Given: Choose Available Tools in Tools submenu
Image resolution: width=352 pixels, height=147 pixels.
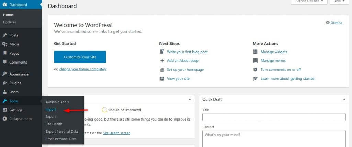Looking at the screenshot, I should (x=57, y=102).
